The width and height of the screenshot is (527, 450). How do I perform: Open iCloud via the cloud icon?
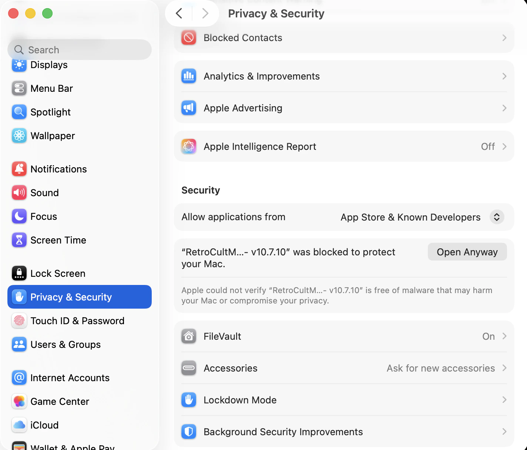(19, 425)
